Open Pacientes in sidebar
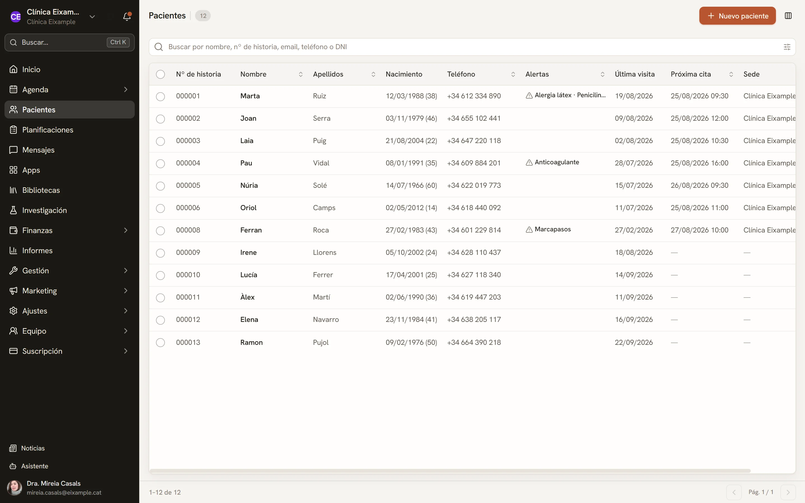805x503 pixels. [70, 110]
